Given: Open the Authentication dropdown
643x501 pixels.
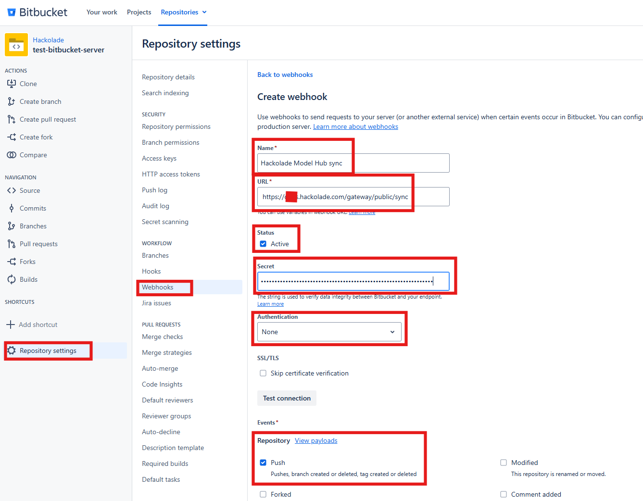Looking at the screenshot, I should (329, 332).
